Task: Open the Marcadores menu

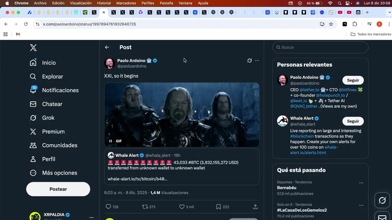Action: point(126,3)
